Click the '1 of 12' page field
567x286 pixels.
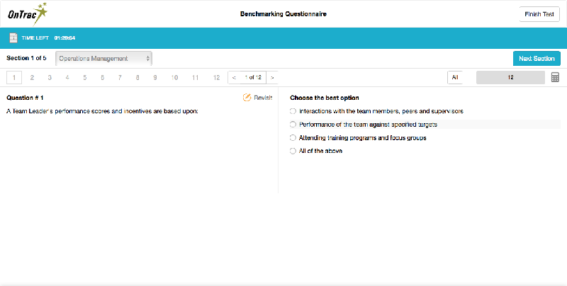tap(253, 77)
